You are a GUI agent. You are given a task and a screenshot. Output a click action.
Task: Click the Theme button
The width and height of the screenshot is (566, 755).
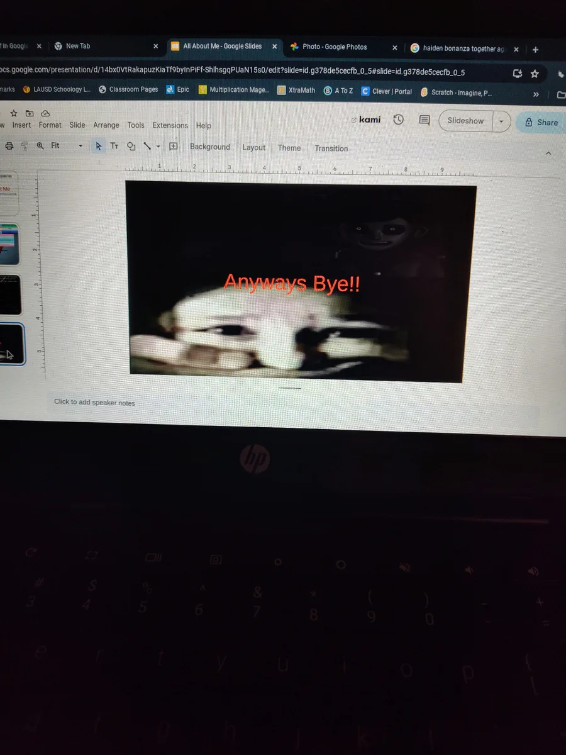(x=289, y=148)
